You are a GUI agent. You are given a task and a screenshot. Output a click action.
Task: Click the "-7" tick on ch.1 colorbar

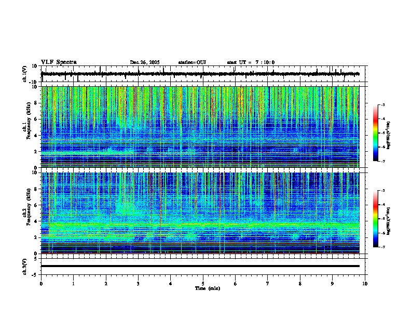pyautogui.click(x=383, y=161)
